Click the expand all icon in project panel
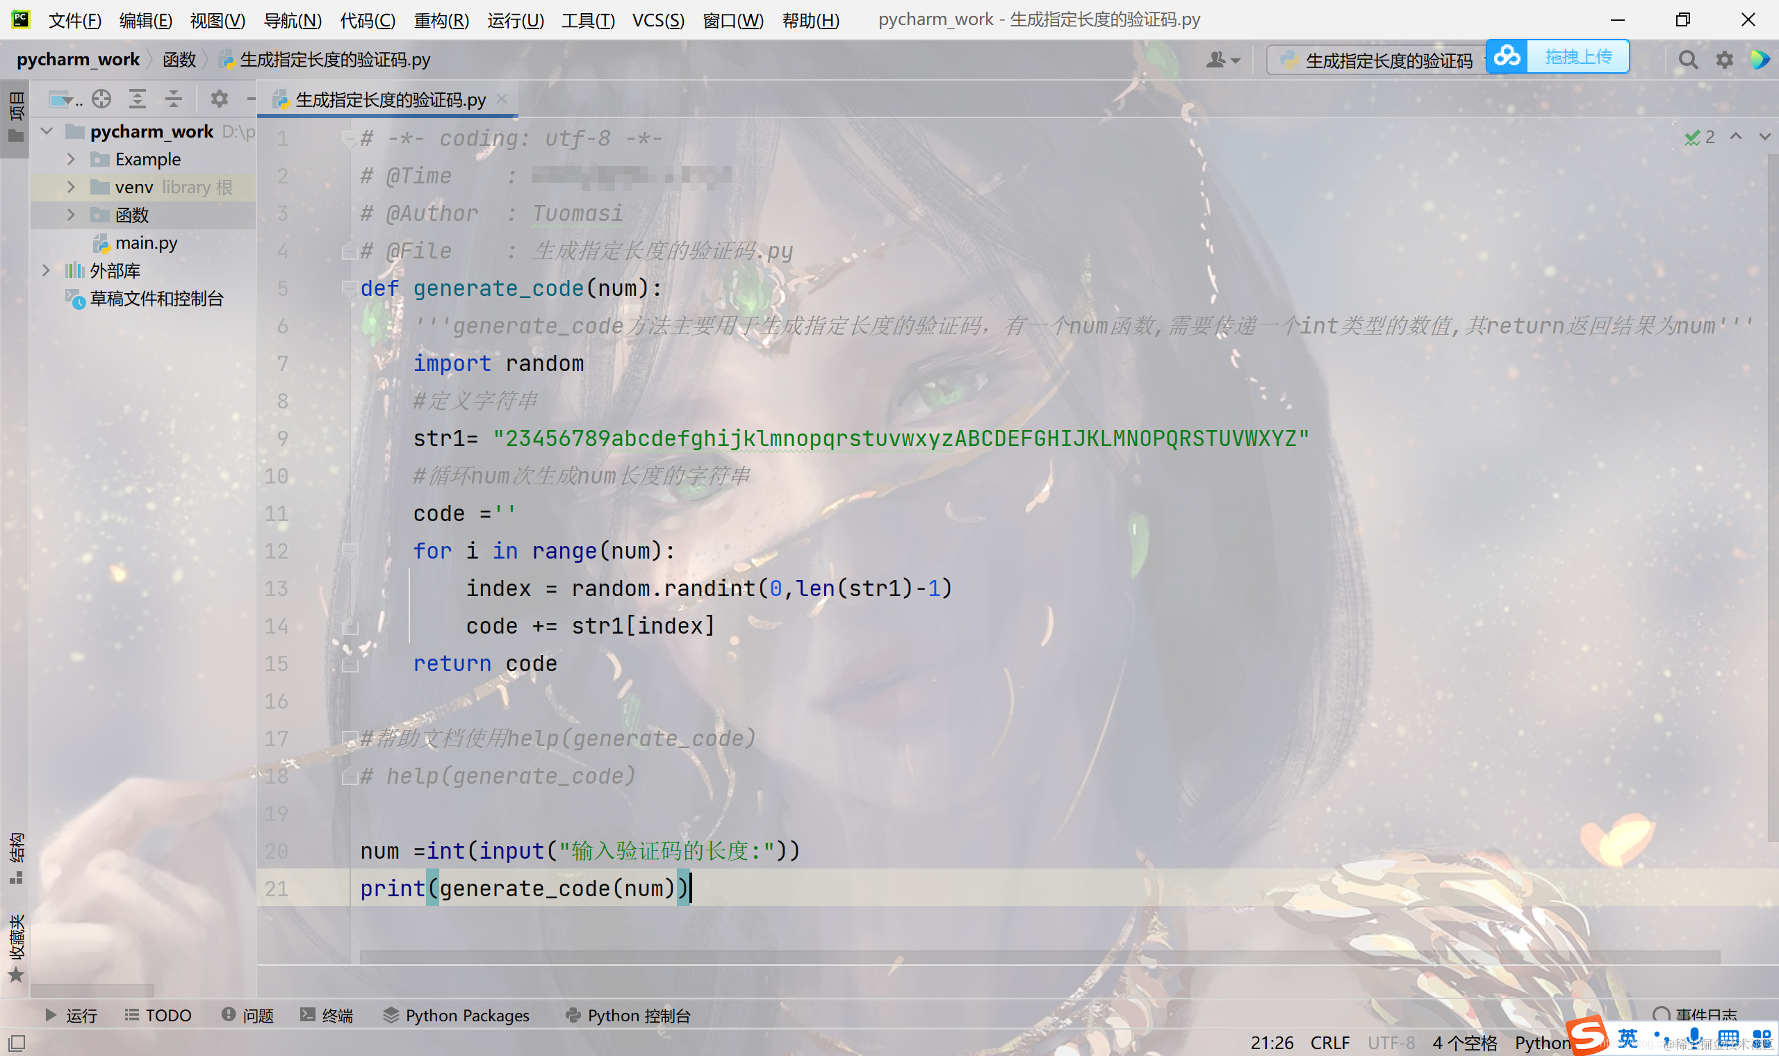1779x1056 pixels. click(138, 99)
